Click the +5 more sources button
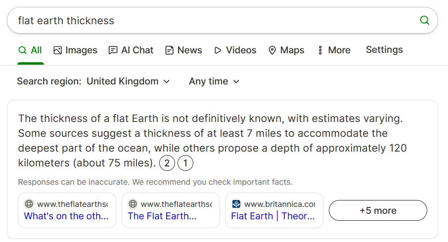The image size is (448, 242). pos(378,210)
